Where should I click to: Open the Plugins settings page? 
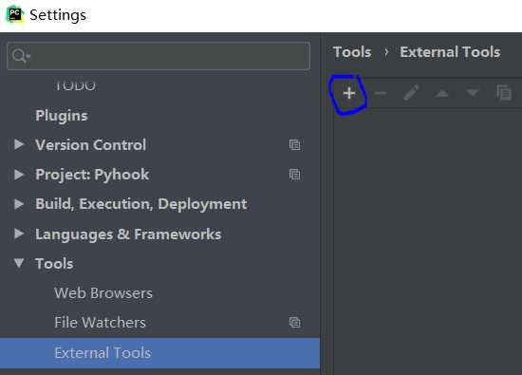tap(62, 116)
